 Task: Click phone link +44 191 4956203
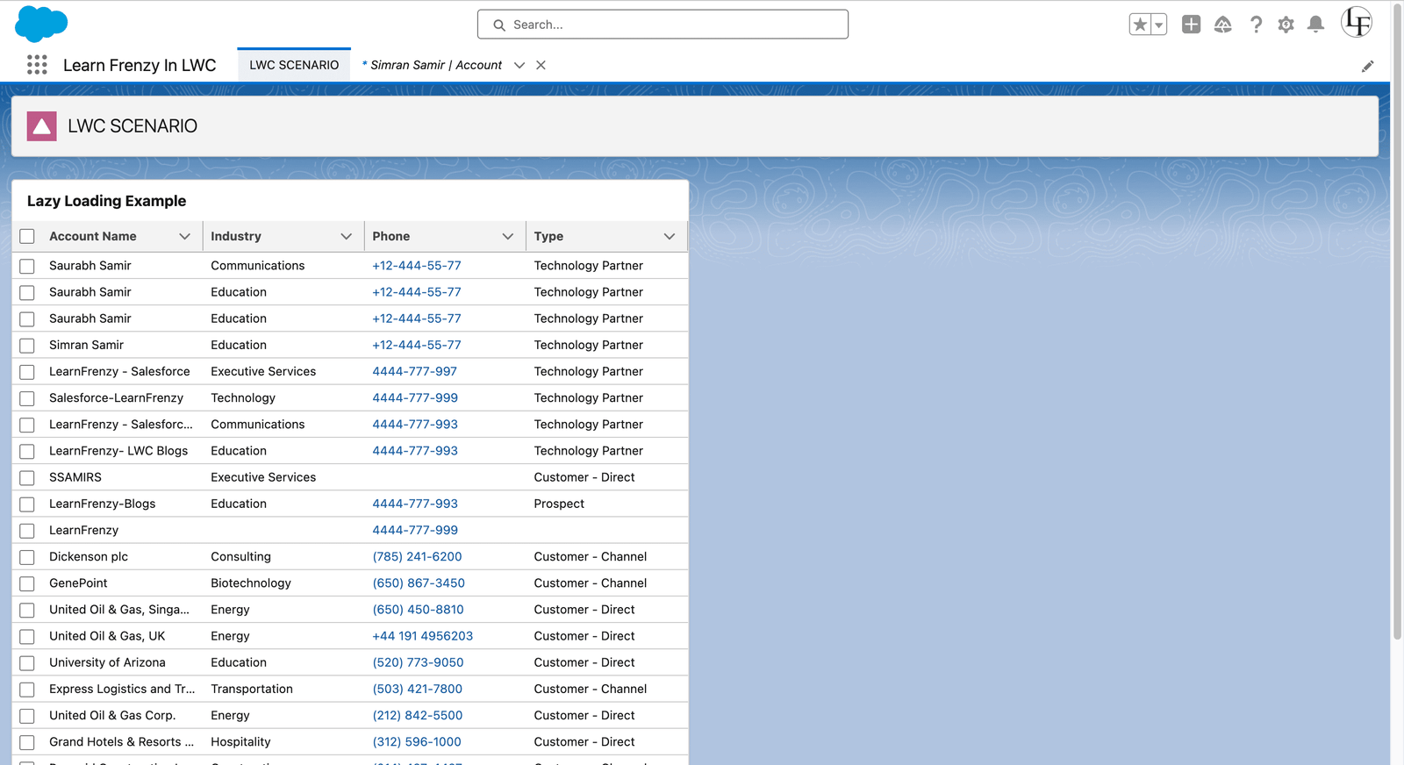pos(422,636)
